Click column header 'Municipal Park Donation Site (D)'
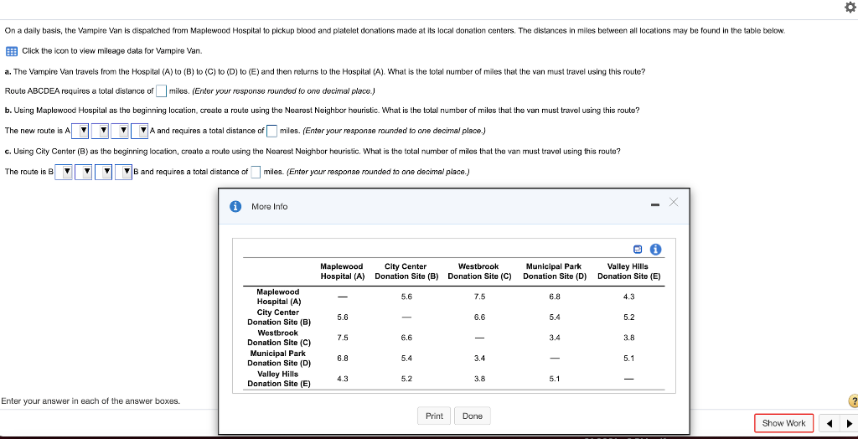The image size is (858, 439). point(555,271)
